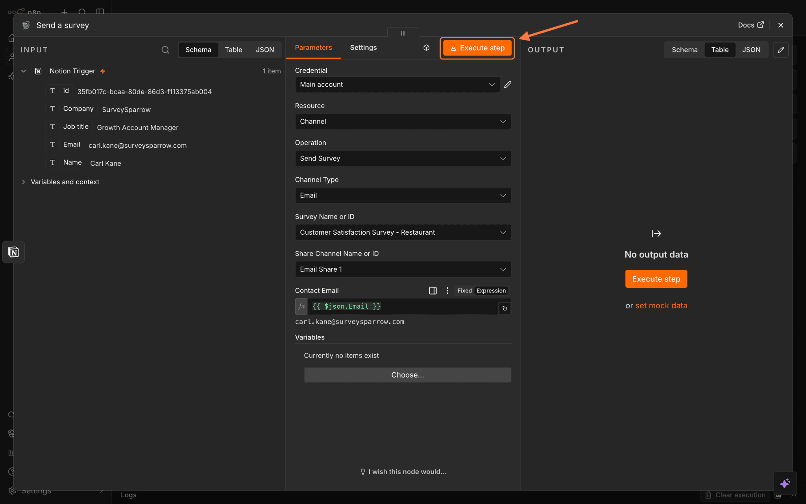Click the set mock data link
This screenshot has height=504, width=806.
coord(661,306)
